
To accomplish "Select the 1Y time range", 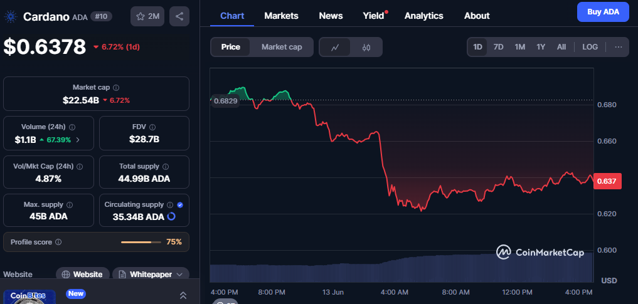I will tap(541, 47).
